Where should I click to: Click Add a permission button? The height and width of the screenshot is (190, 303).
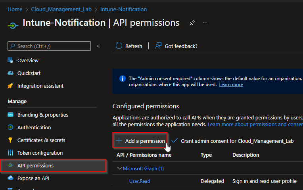point(140,141)
